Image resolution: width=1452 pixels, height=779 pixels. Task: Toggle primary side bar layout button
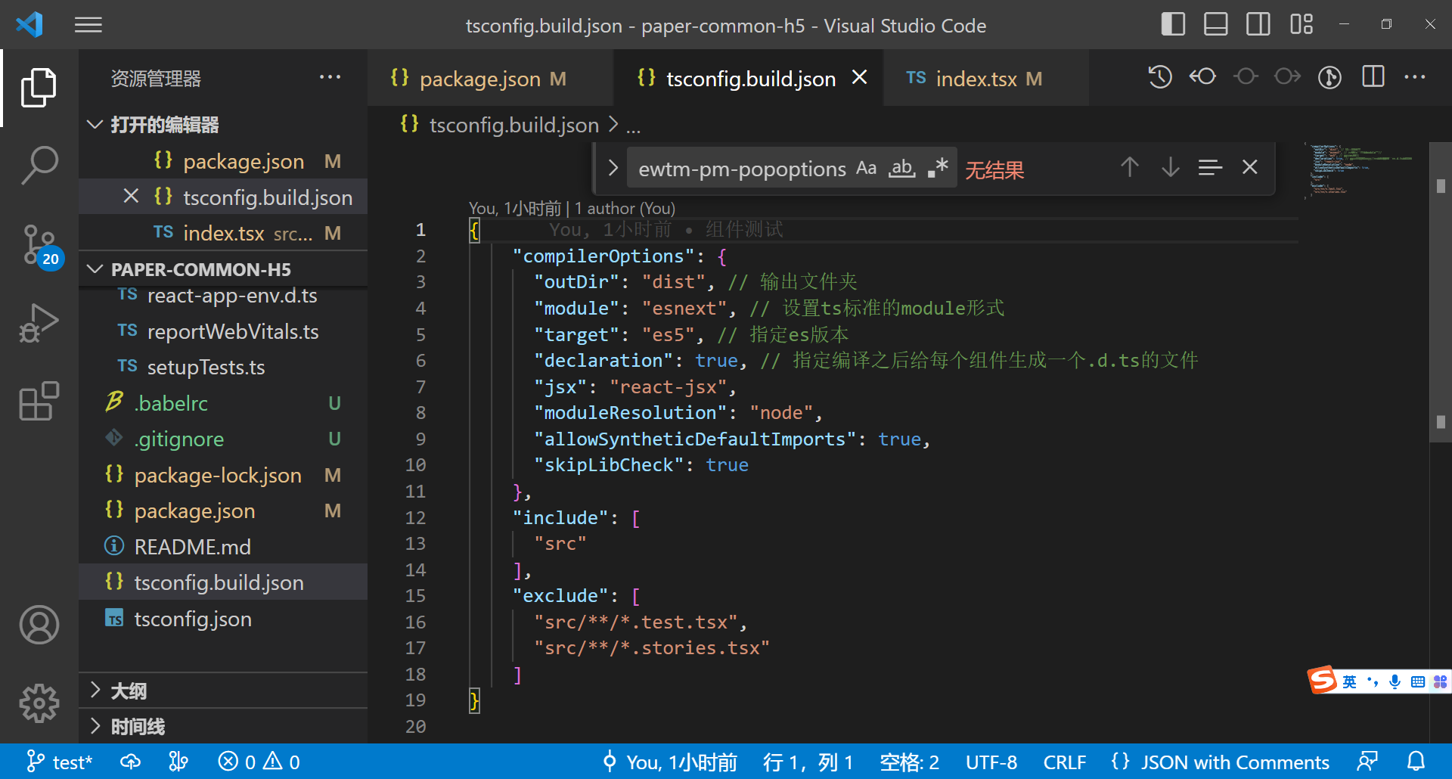click(x=1173, y=24)
